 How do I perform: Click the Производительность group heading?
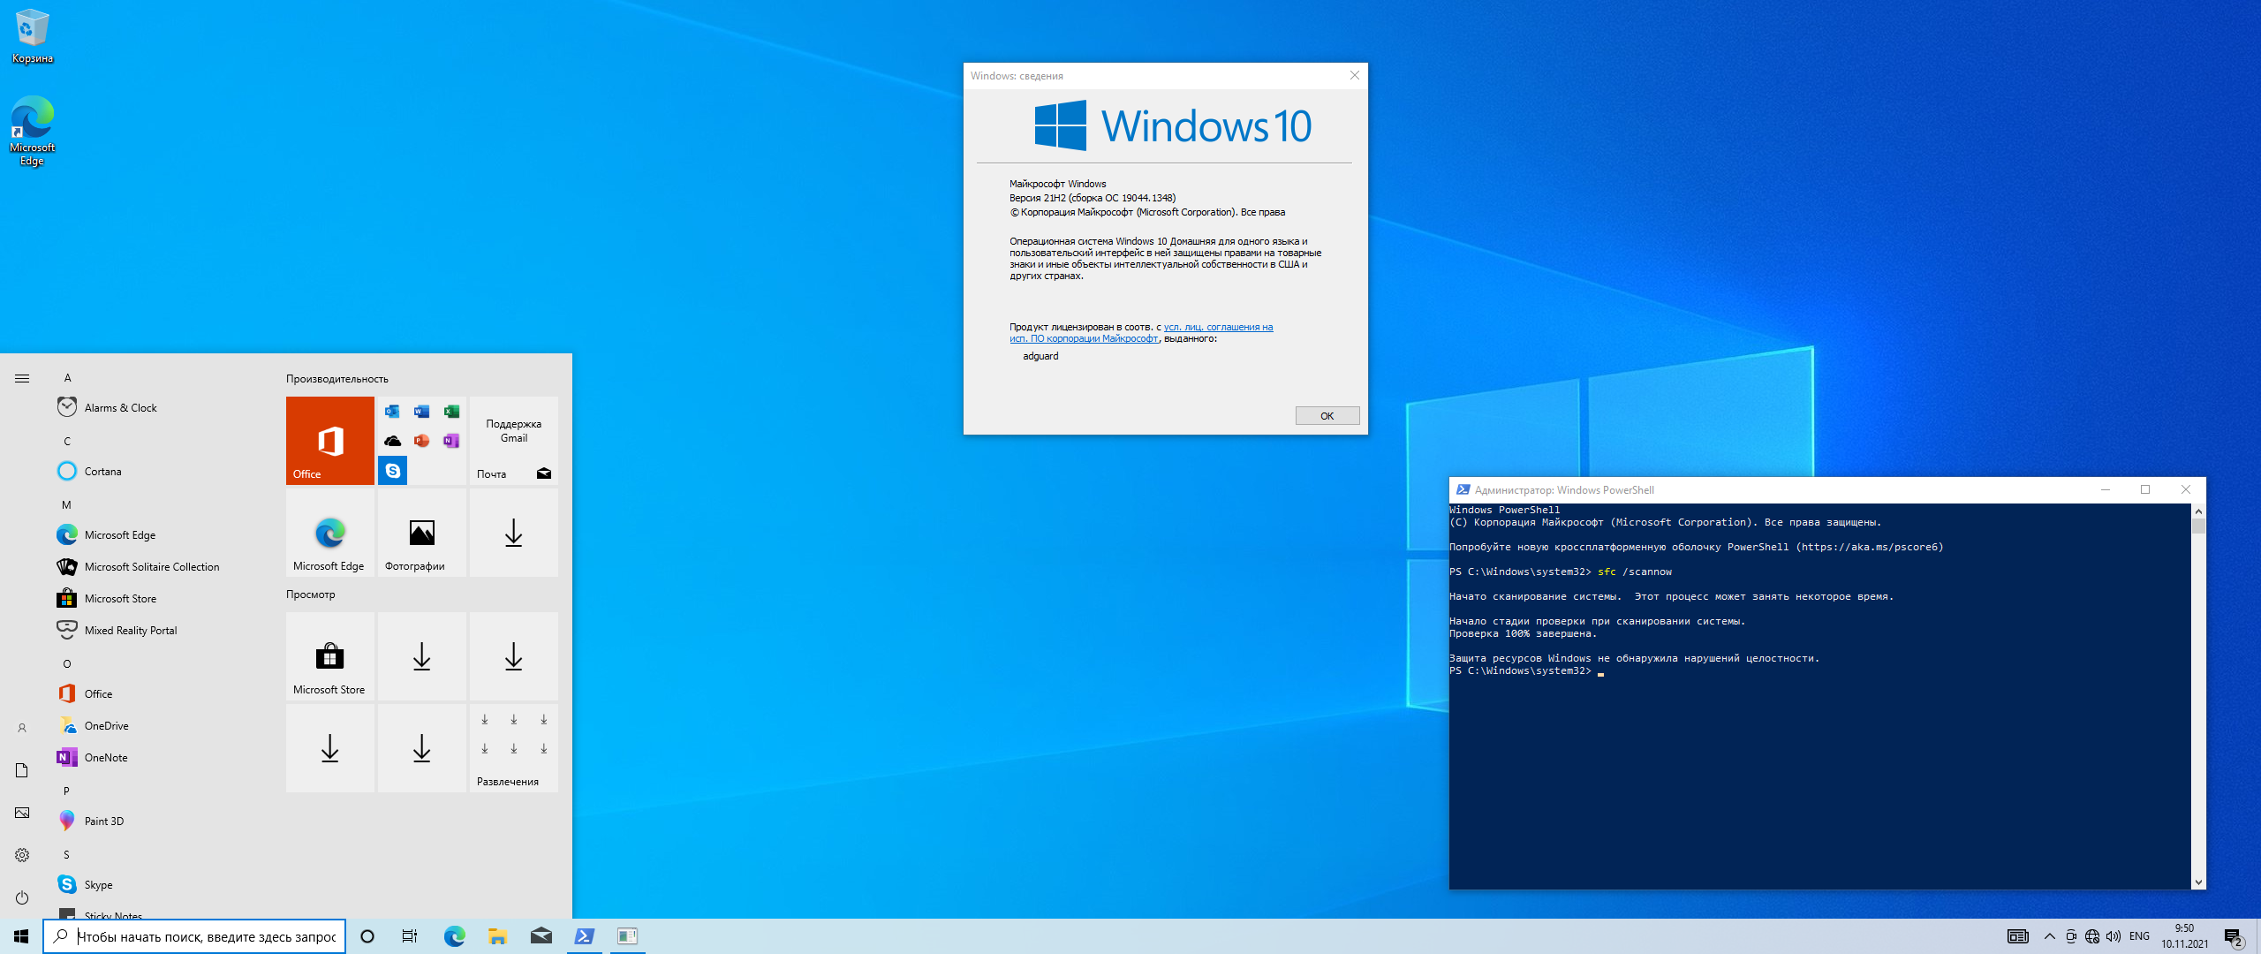tap(337, 379)
